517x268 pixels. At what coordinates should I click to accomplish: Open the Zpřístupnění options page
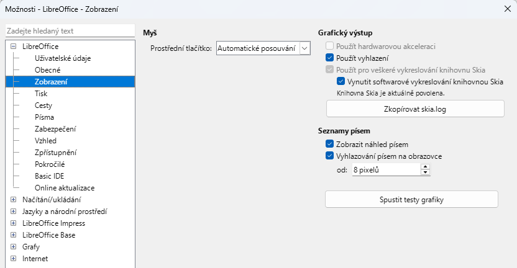(x=55, y=153)
